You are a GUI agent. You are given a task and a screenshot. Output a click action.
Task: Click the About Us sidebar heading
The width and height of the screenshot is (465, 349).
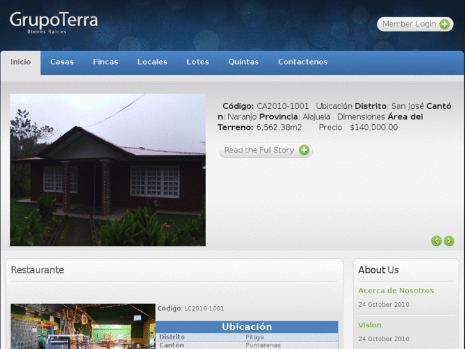[x=379, y=270]
